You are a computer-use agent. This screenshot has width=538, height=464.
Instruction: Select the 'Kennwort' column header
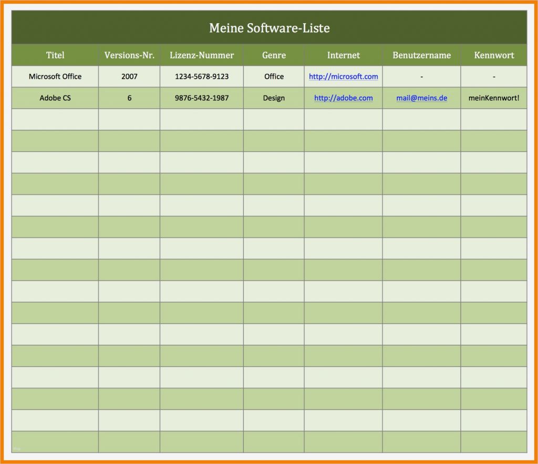tap(494, 55)
